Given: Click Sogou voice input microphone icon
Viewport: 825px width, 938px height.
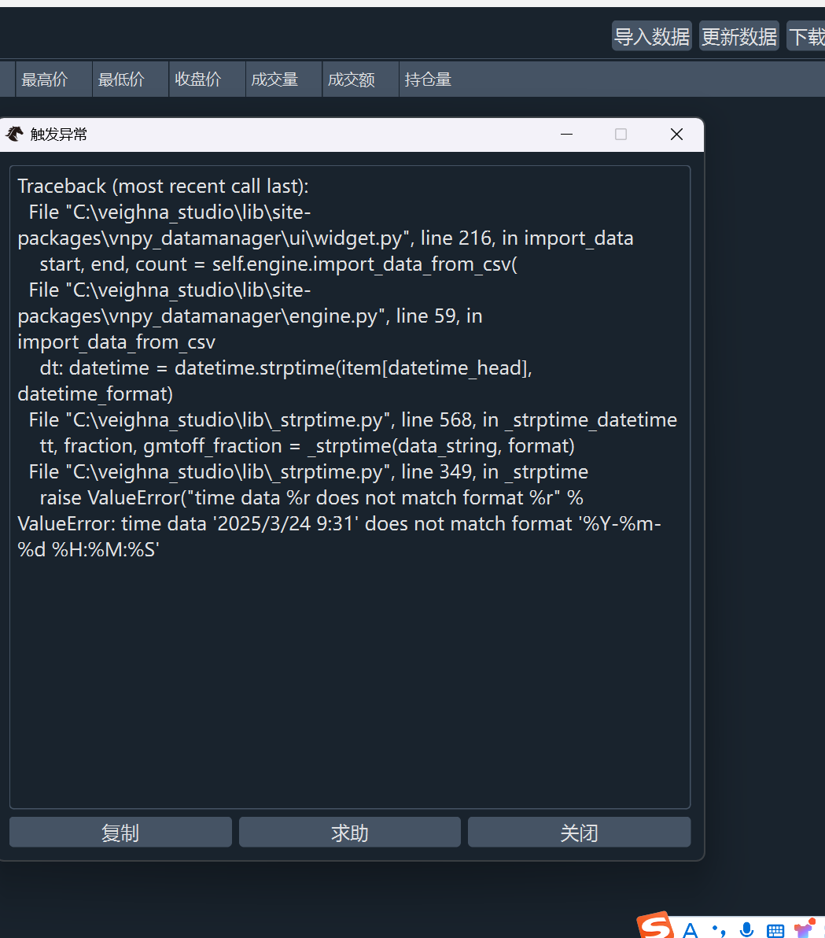Looking at the screenshot, I should tap(746, 929).
